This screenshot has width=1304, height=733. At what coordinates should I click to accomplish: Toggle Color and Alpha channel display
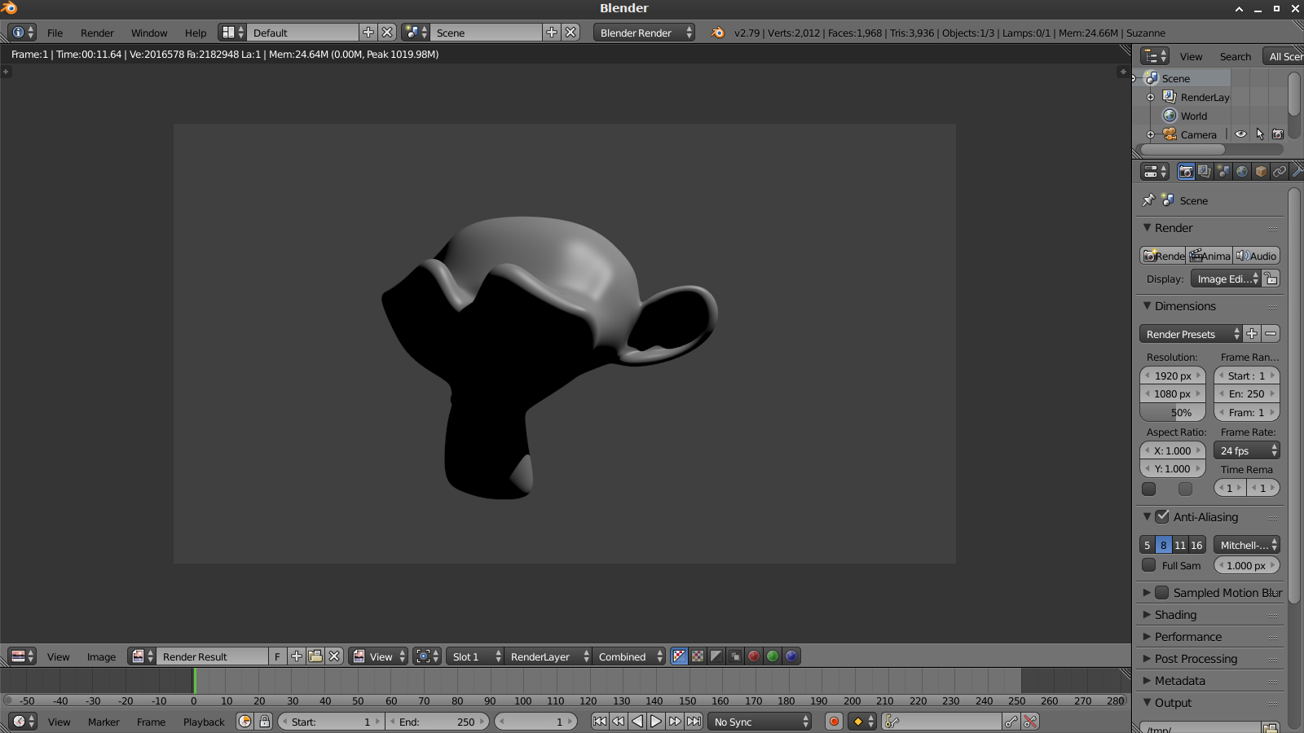point(679,656)
